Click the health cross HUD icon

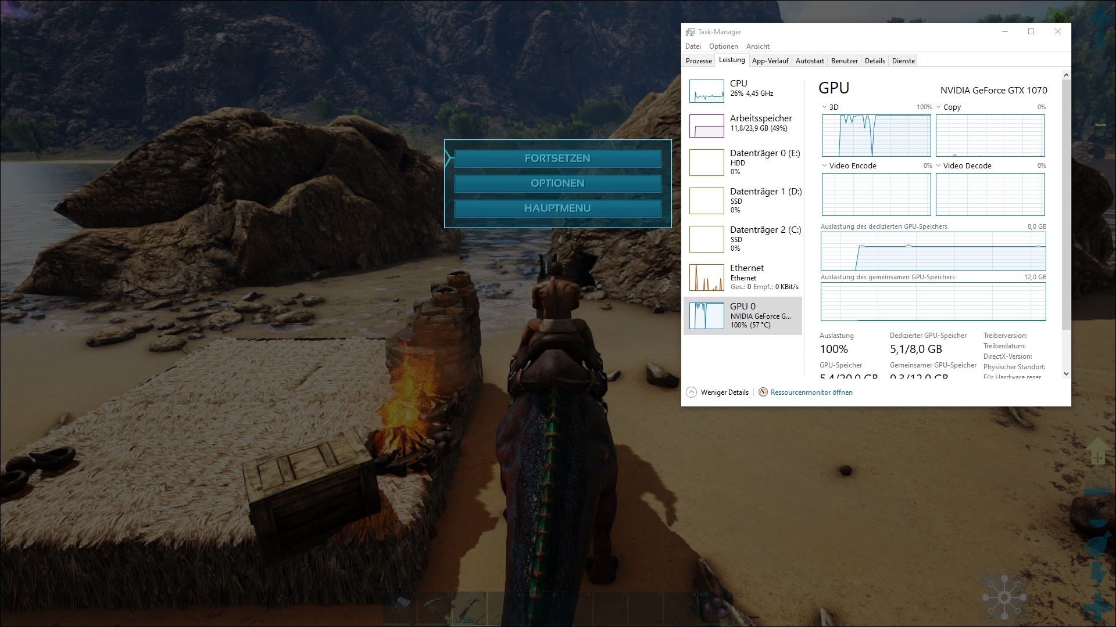pyautogui.click(x=1097, y=607)
